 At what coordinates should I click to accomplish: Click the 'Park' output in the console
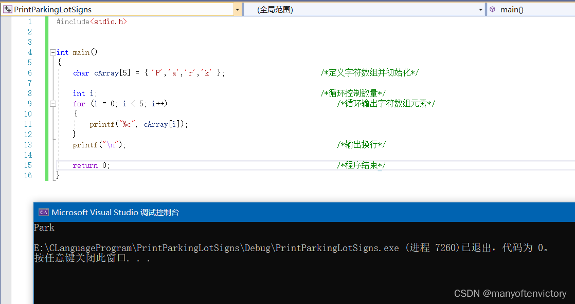(44, 227)
